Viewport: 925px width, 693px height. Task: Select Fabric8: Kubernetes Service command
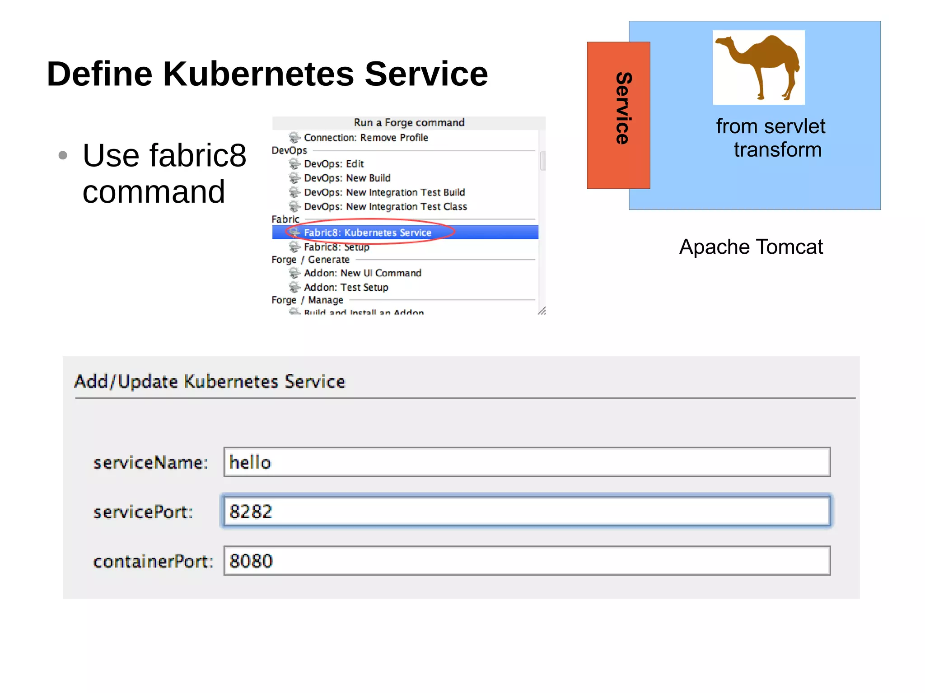[x=367, y=233]
